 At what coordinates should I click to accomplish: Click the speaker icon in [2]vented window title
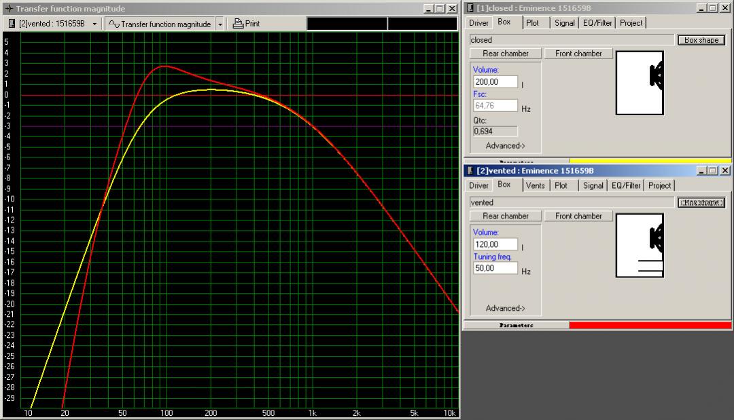[x=470, y=170]
